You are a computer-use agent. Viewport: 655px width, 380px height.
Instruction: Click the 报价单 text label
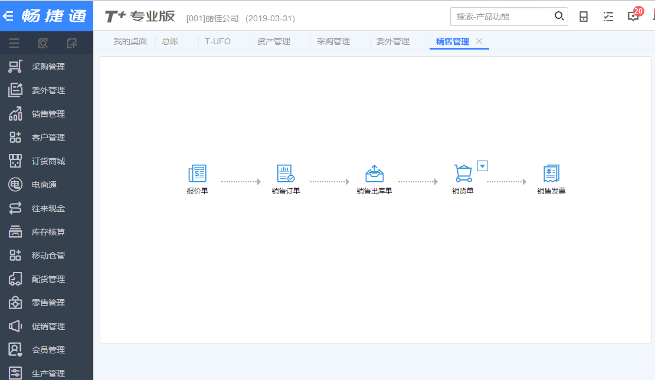tap(197, 191)
